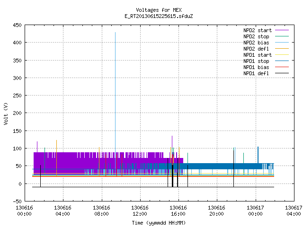
Task: Click the 130616 16:00 time tick label
Action: click(x=178, y=211)
